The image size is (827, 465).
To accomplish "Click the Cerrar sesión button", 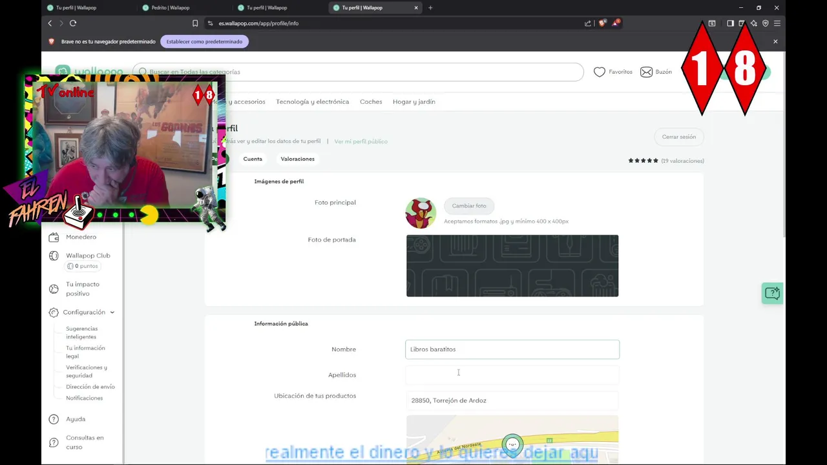I will tap(679, 137).
